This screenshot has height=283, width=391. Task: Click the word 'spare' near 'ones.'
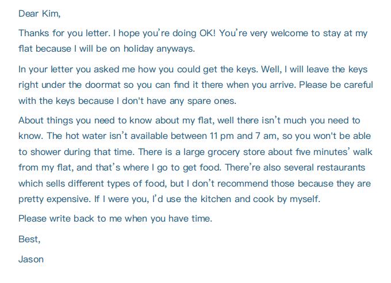pos(200,101)
